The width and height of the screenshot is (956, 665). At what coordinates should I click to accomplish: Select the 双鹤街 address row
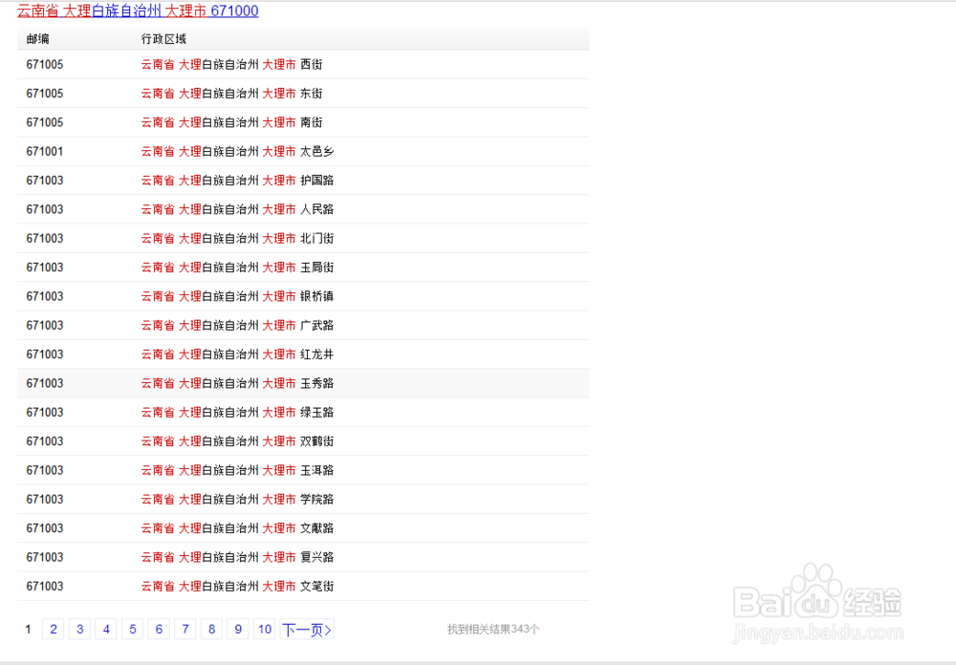303,440
